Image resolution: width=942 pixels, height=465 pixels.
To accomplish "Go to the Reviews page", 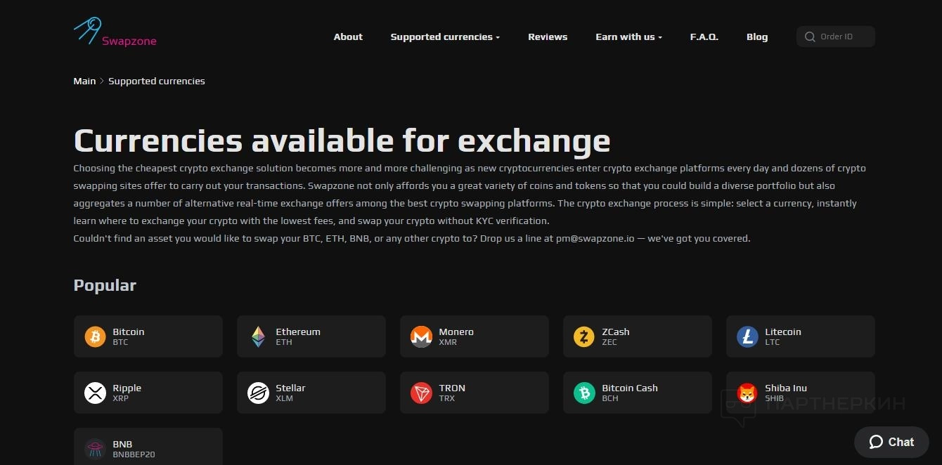I will [x=548, y=37].
